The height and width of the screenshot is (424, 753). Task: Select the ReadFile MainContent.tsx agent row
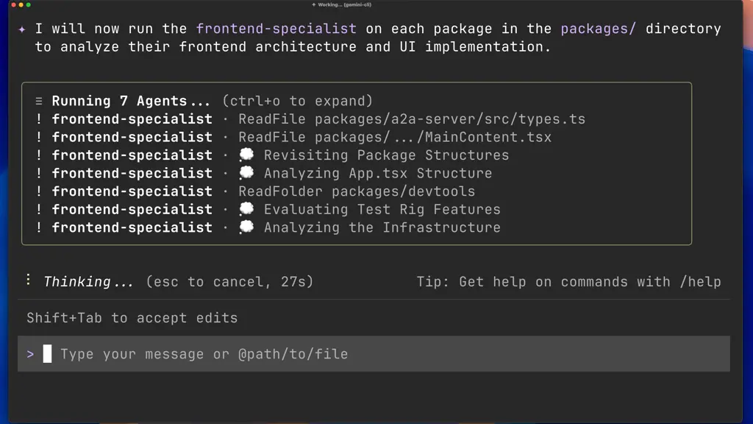[x=294, y=137]
